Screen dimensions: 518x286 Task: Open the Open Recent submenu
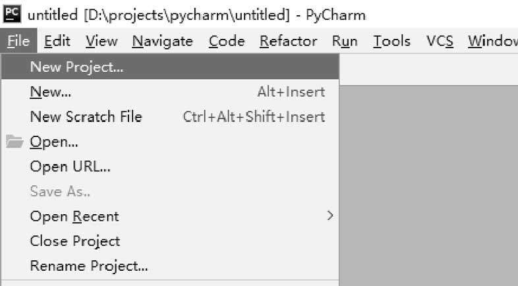(x=170, y=216)
